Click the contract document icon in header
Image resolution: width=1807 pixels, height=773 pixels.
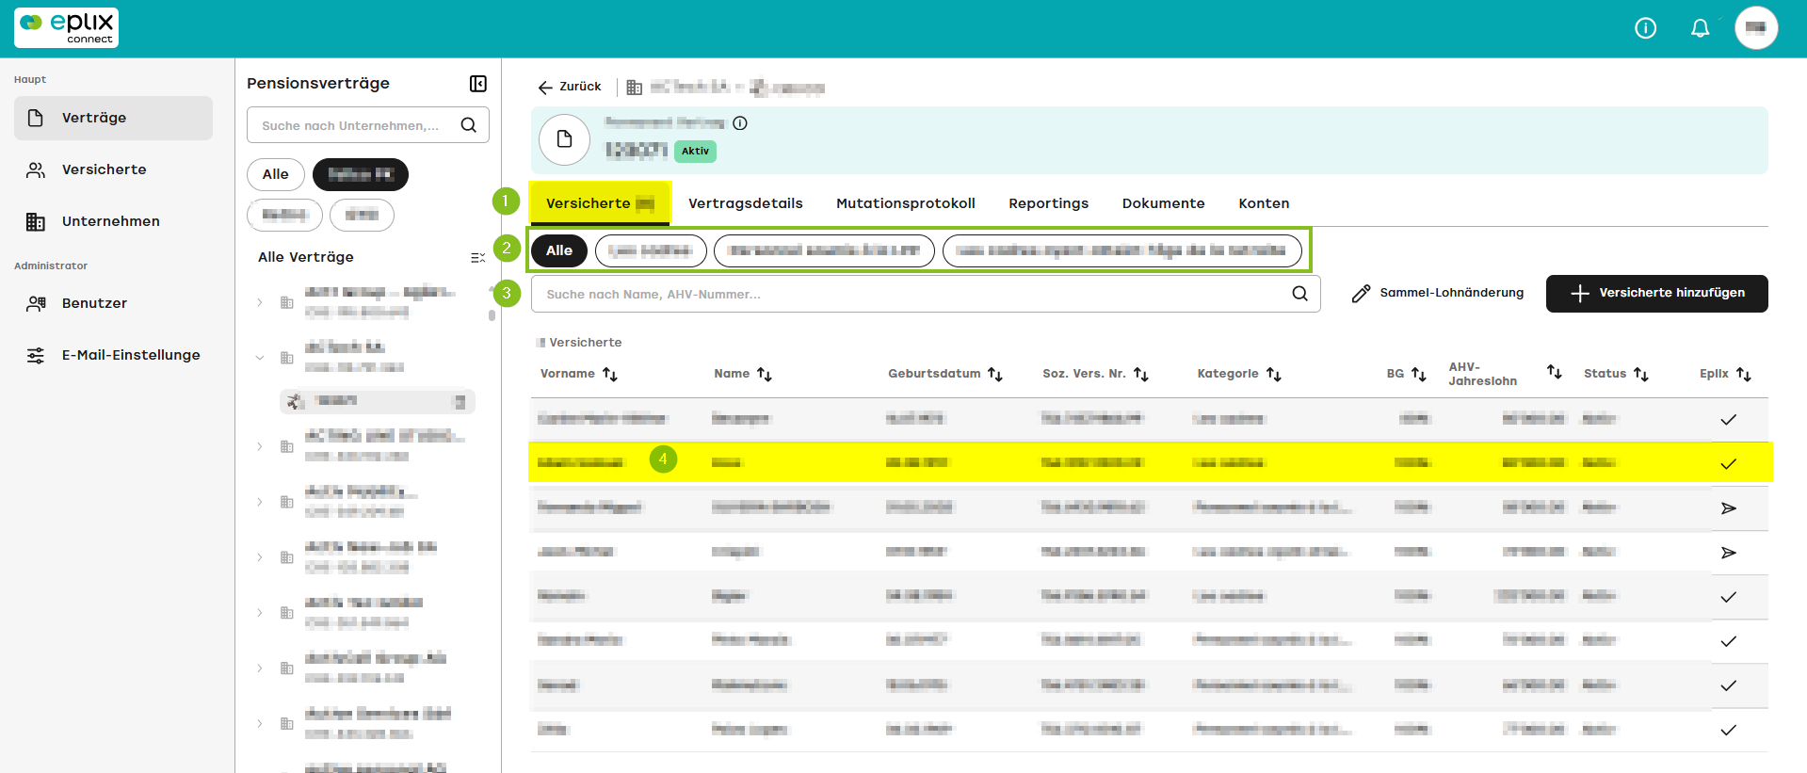(x=565, y=139)
